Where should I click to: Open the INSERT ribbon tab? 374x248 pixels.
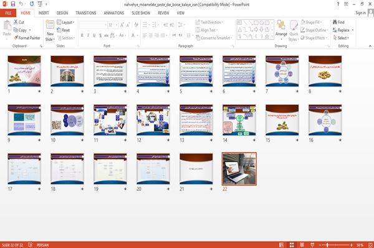pyautogui.click(x=44, y=13)
